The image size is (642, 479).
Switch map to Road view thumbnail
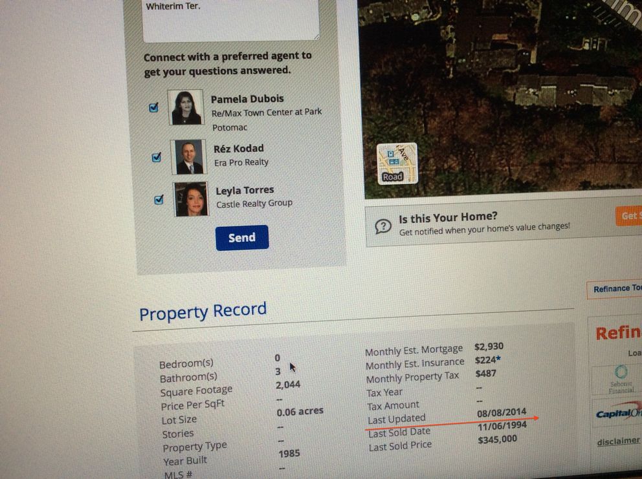pos(397,164)
